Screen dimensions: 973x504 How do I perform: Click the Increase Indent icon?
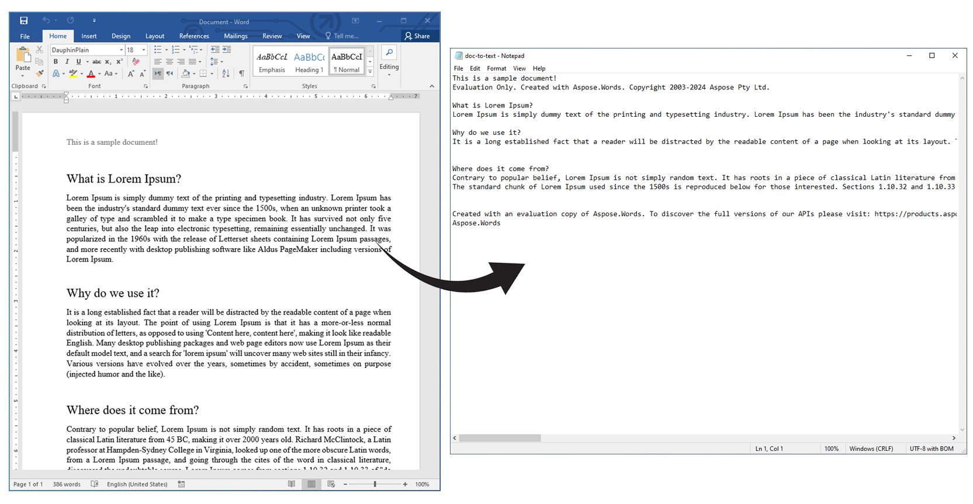[227, 50]
